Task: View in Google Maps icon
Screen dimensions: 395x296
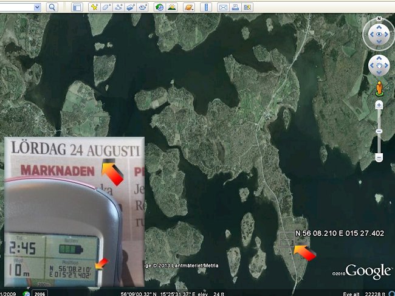Action: (x=247, y=7)
